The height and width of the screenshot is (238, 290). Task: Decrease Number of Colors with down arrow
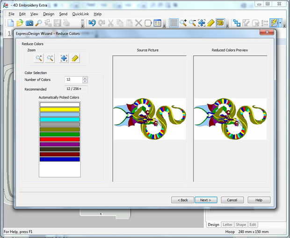(85, 82)
